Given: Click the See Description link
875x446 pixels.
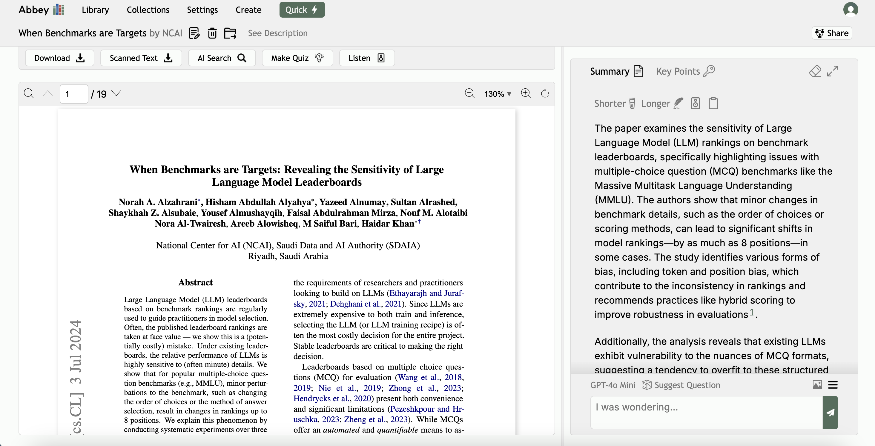Looking at the screenshot, I should click(277, 33).
